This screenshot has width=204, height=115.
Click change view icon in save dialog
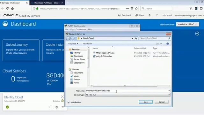(157, 44)
